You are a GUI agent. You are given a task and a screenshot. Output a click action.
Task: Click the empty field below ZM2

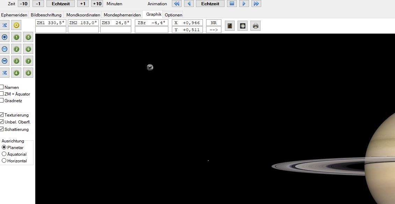pyautogui.click(x=83, y=29)
